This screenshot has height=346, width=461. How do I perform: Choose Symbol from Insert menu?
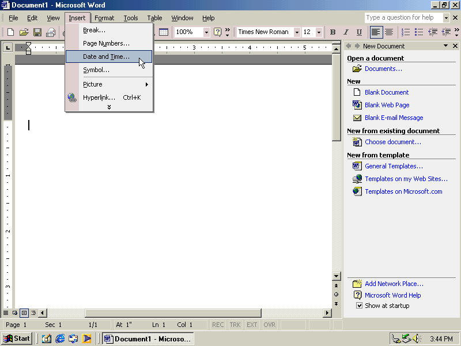[x=109, y=70]
